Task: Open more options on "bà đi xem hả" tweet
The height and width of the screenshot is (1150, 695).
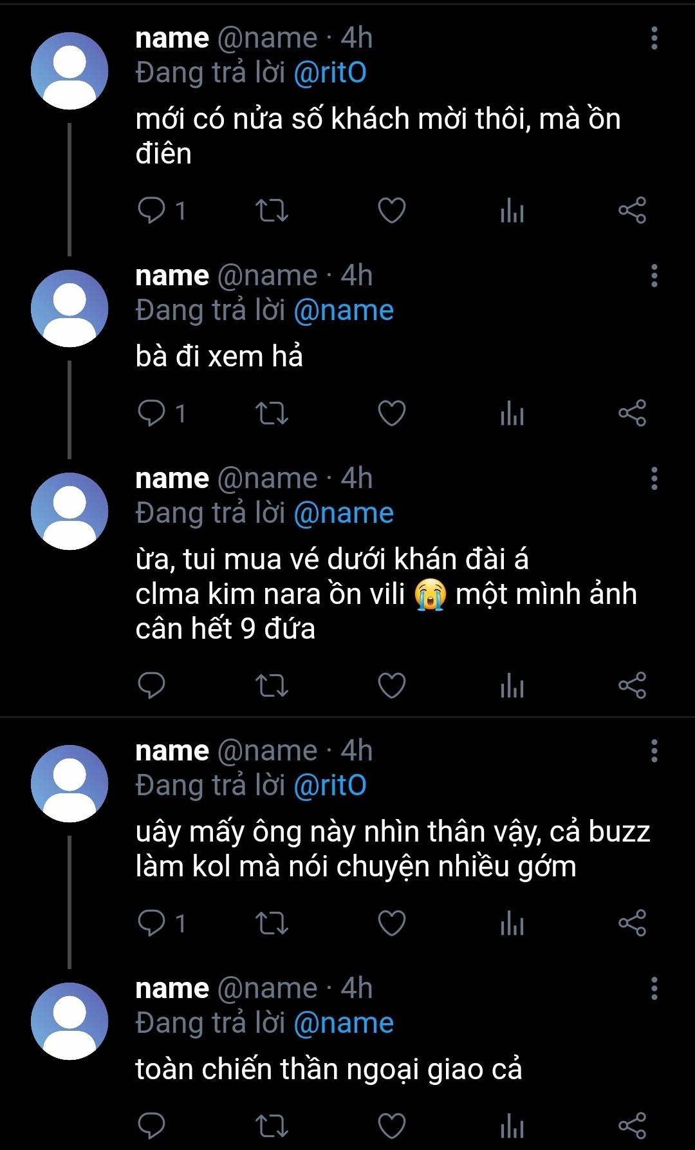Action: [654, 276]
